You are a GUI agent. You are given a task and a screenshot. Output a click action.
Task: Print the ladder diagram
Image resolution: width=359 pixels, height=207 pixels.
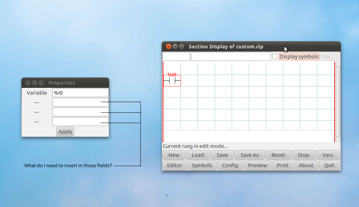283,165
